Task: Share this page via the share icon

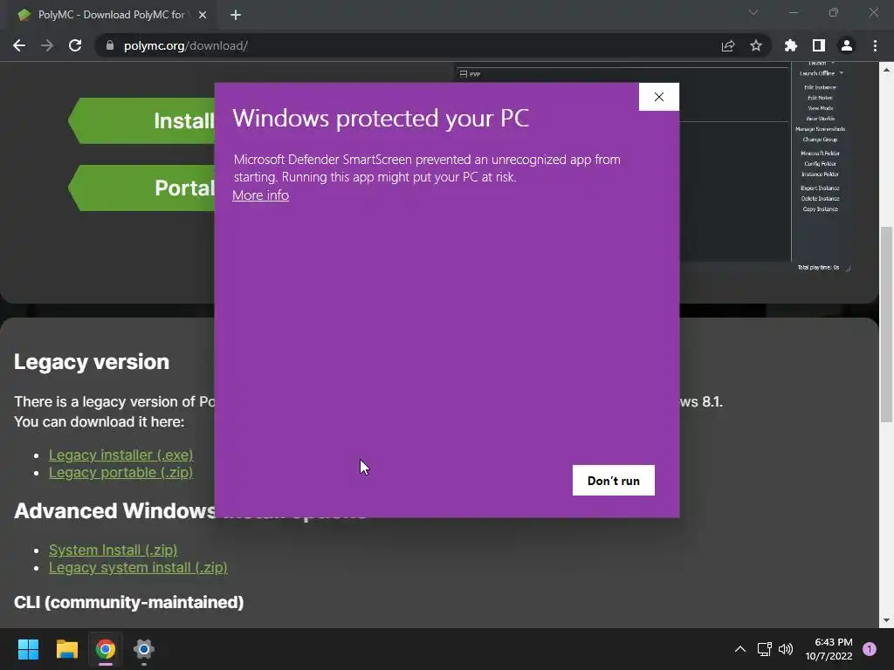Action: [x=727, y=45]
